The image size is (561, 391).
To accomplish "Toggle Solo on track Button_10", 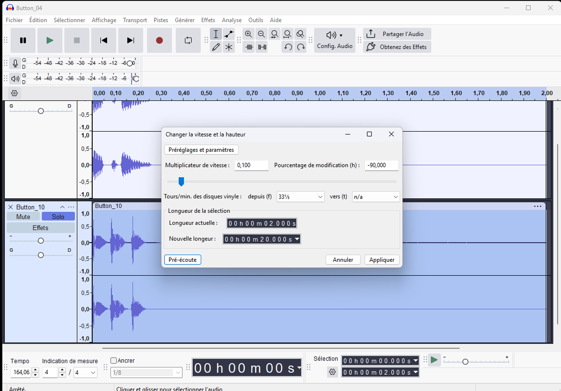I will 58,217.
